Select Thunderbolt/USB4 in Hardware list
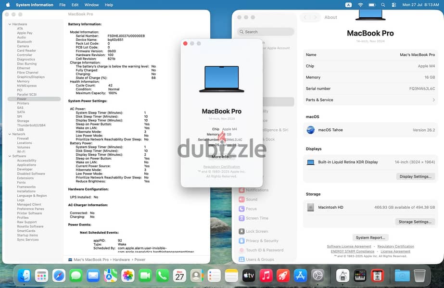The width and height of the screenshot is (444, 288). point(31,125)
